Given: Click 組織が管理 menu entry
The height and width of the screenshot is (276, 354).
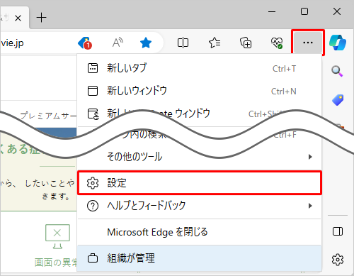Looking at the screenshot, I should [200, 258].
